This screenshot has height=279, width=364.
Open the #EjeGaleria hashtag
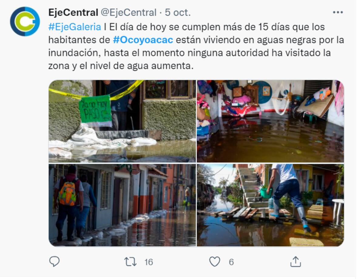(x=75, y=27)
